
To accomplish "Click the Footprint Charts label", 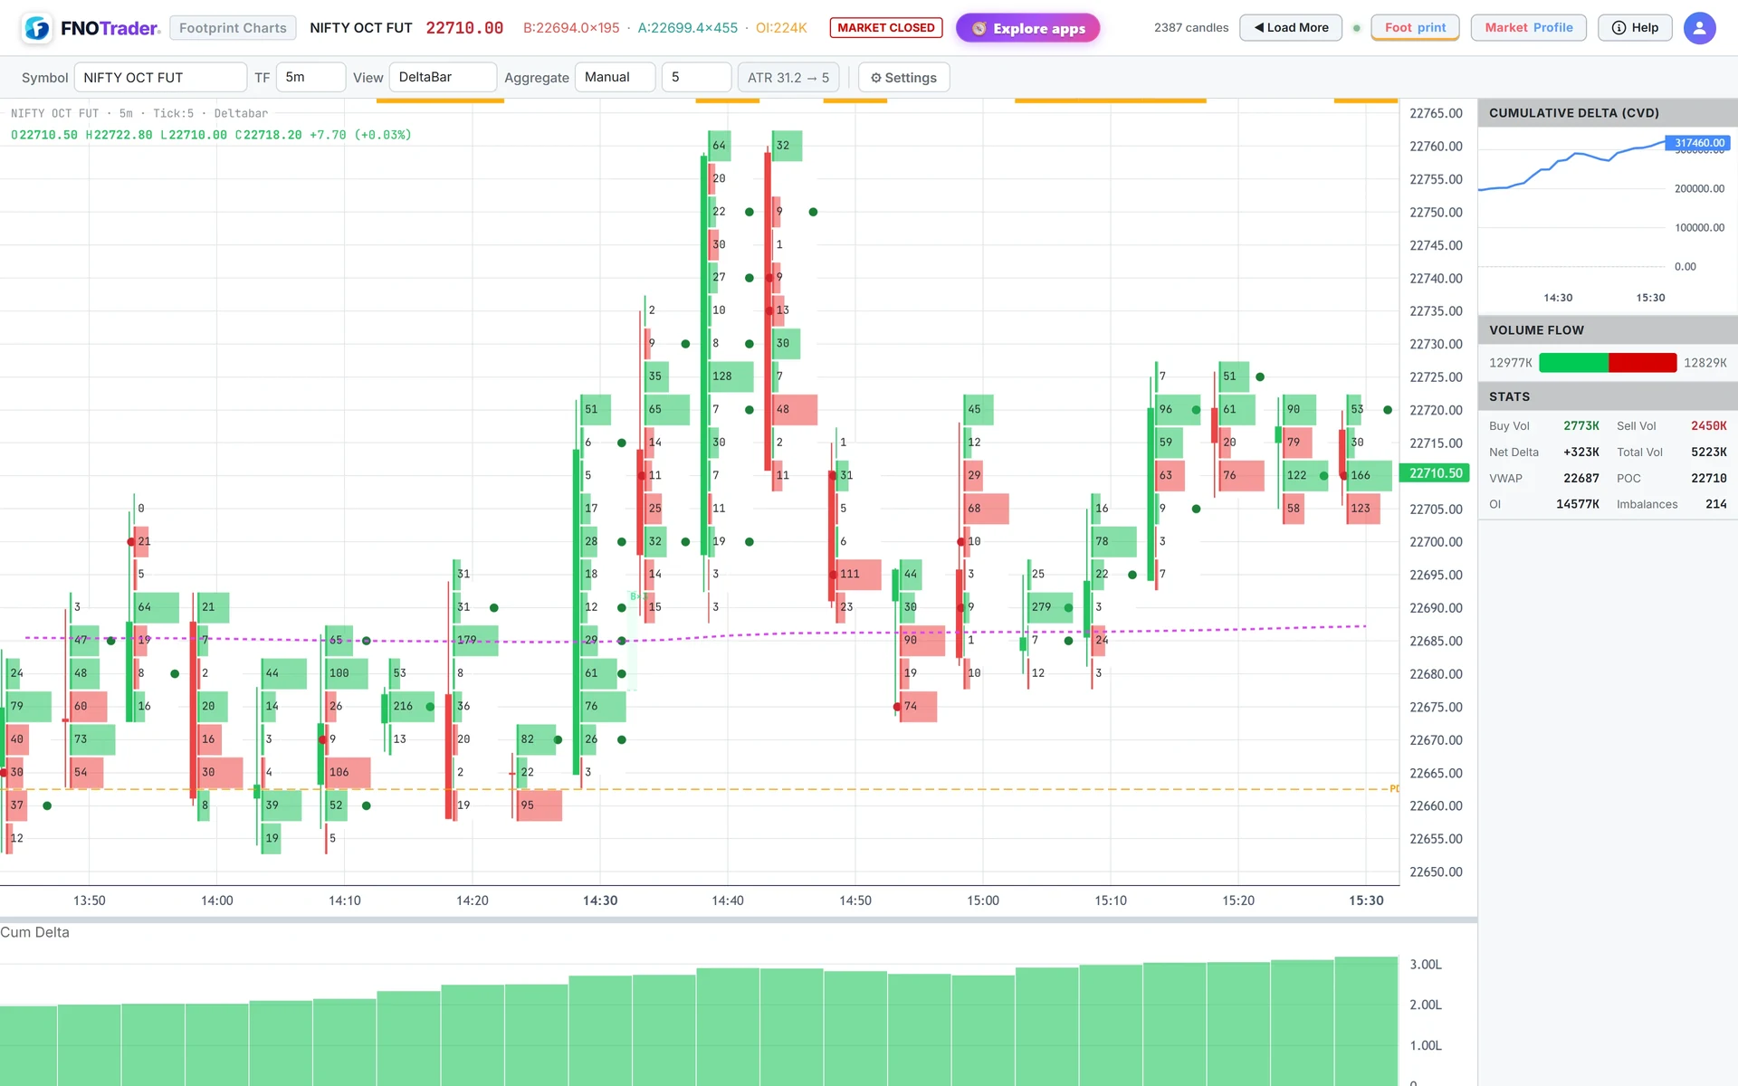I will point(233,28).
